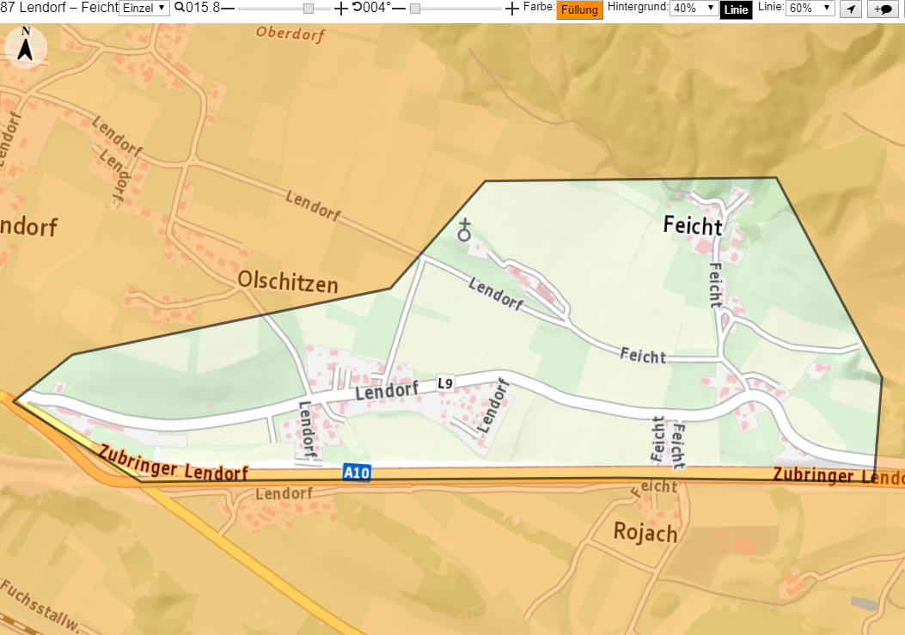905x635 pixels.
Task: Increase zoom with the plus icon
Action: click(341, 9)
